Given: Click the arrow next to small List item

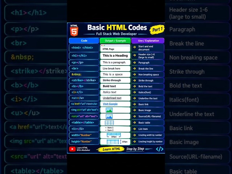Looking at the screenshot, I should (x=134, y=129).
